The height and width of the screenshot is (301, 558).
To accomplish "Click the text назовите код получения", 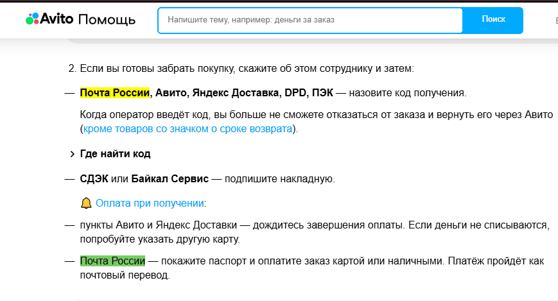I will point(408,93).
